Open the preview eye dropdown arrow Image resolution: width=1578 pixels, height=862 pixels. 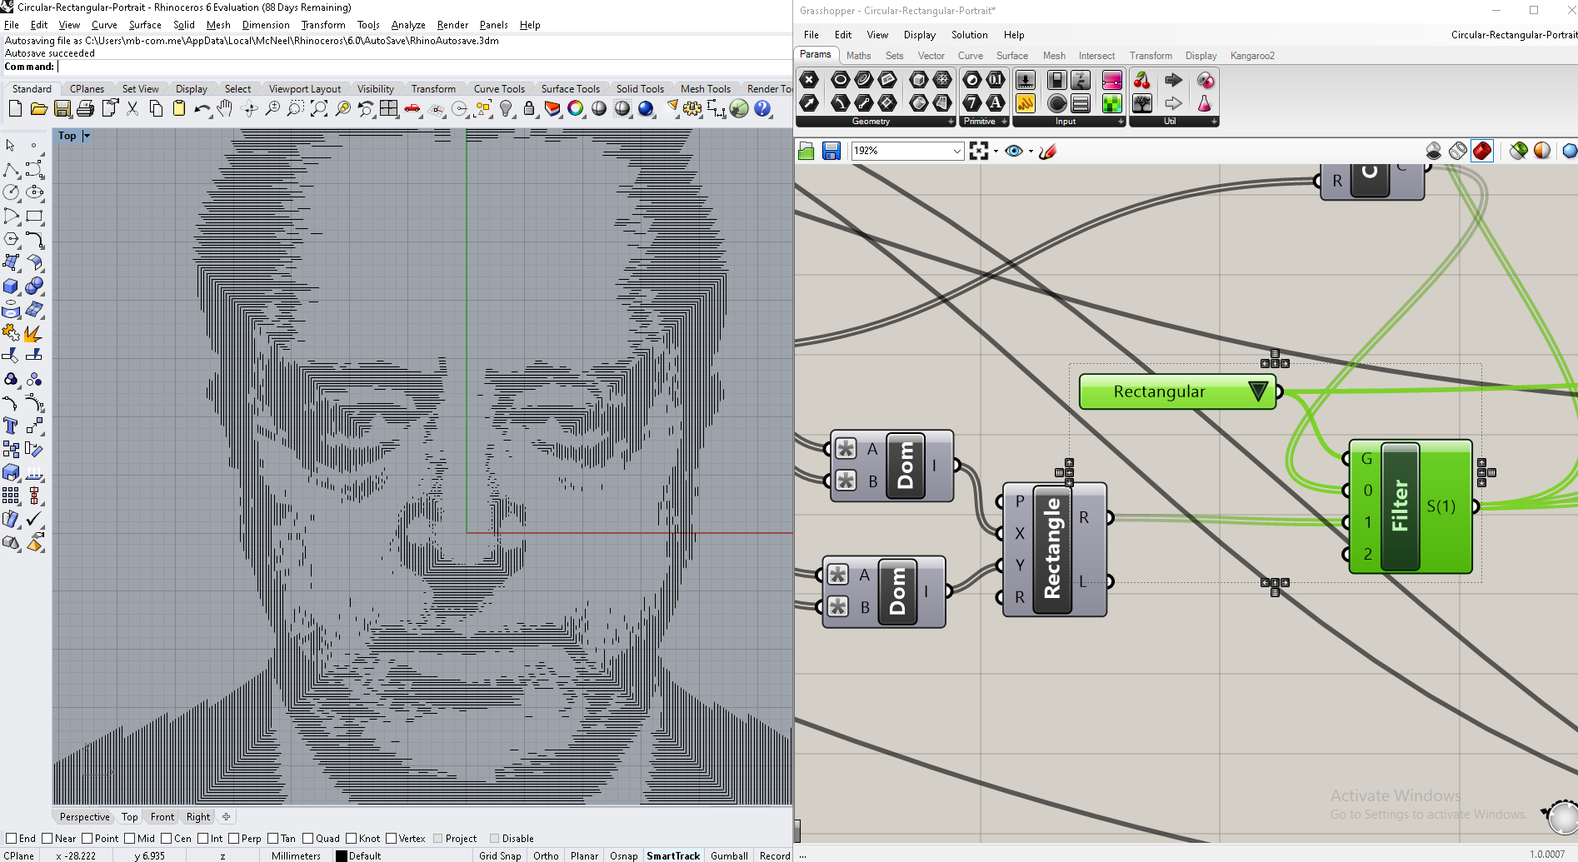(1031, 152)
